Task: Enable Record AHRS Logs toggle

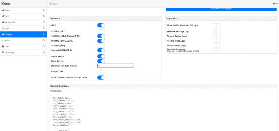Action: [x=217, y=46]
